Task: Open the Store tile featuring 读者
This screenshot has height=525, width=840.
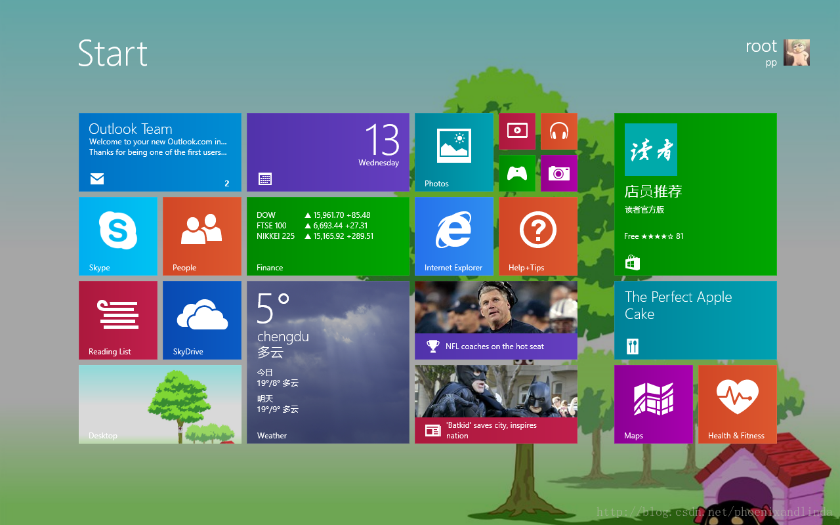Action: pyautogui.click(x=696, y=194)
